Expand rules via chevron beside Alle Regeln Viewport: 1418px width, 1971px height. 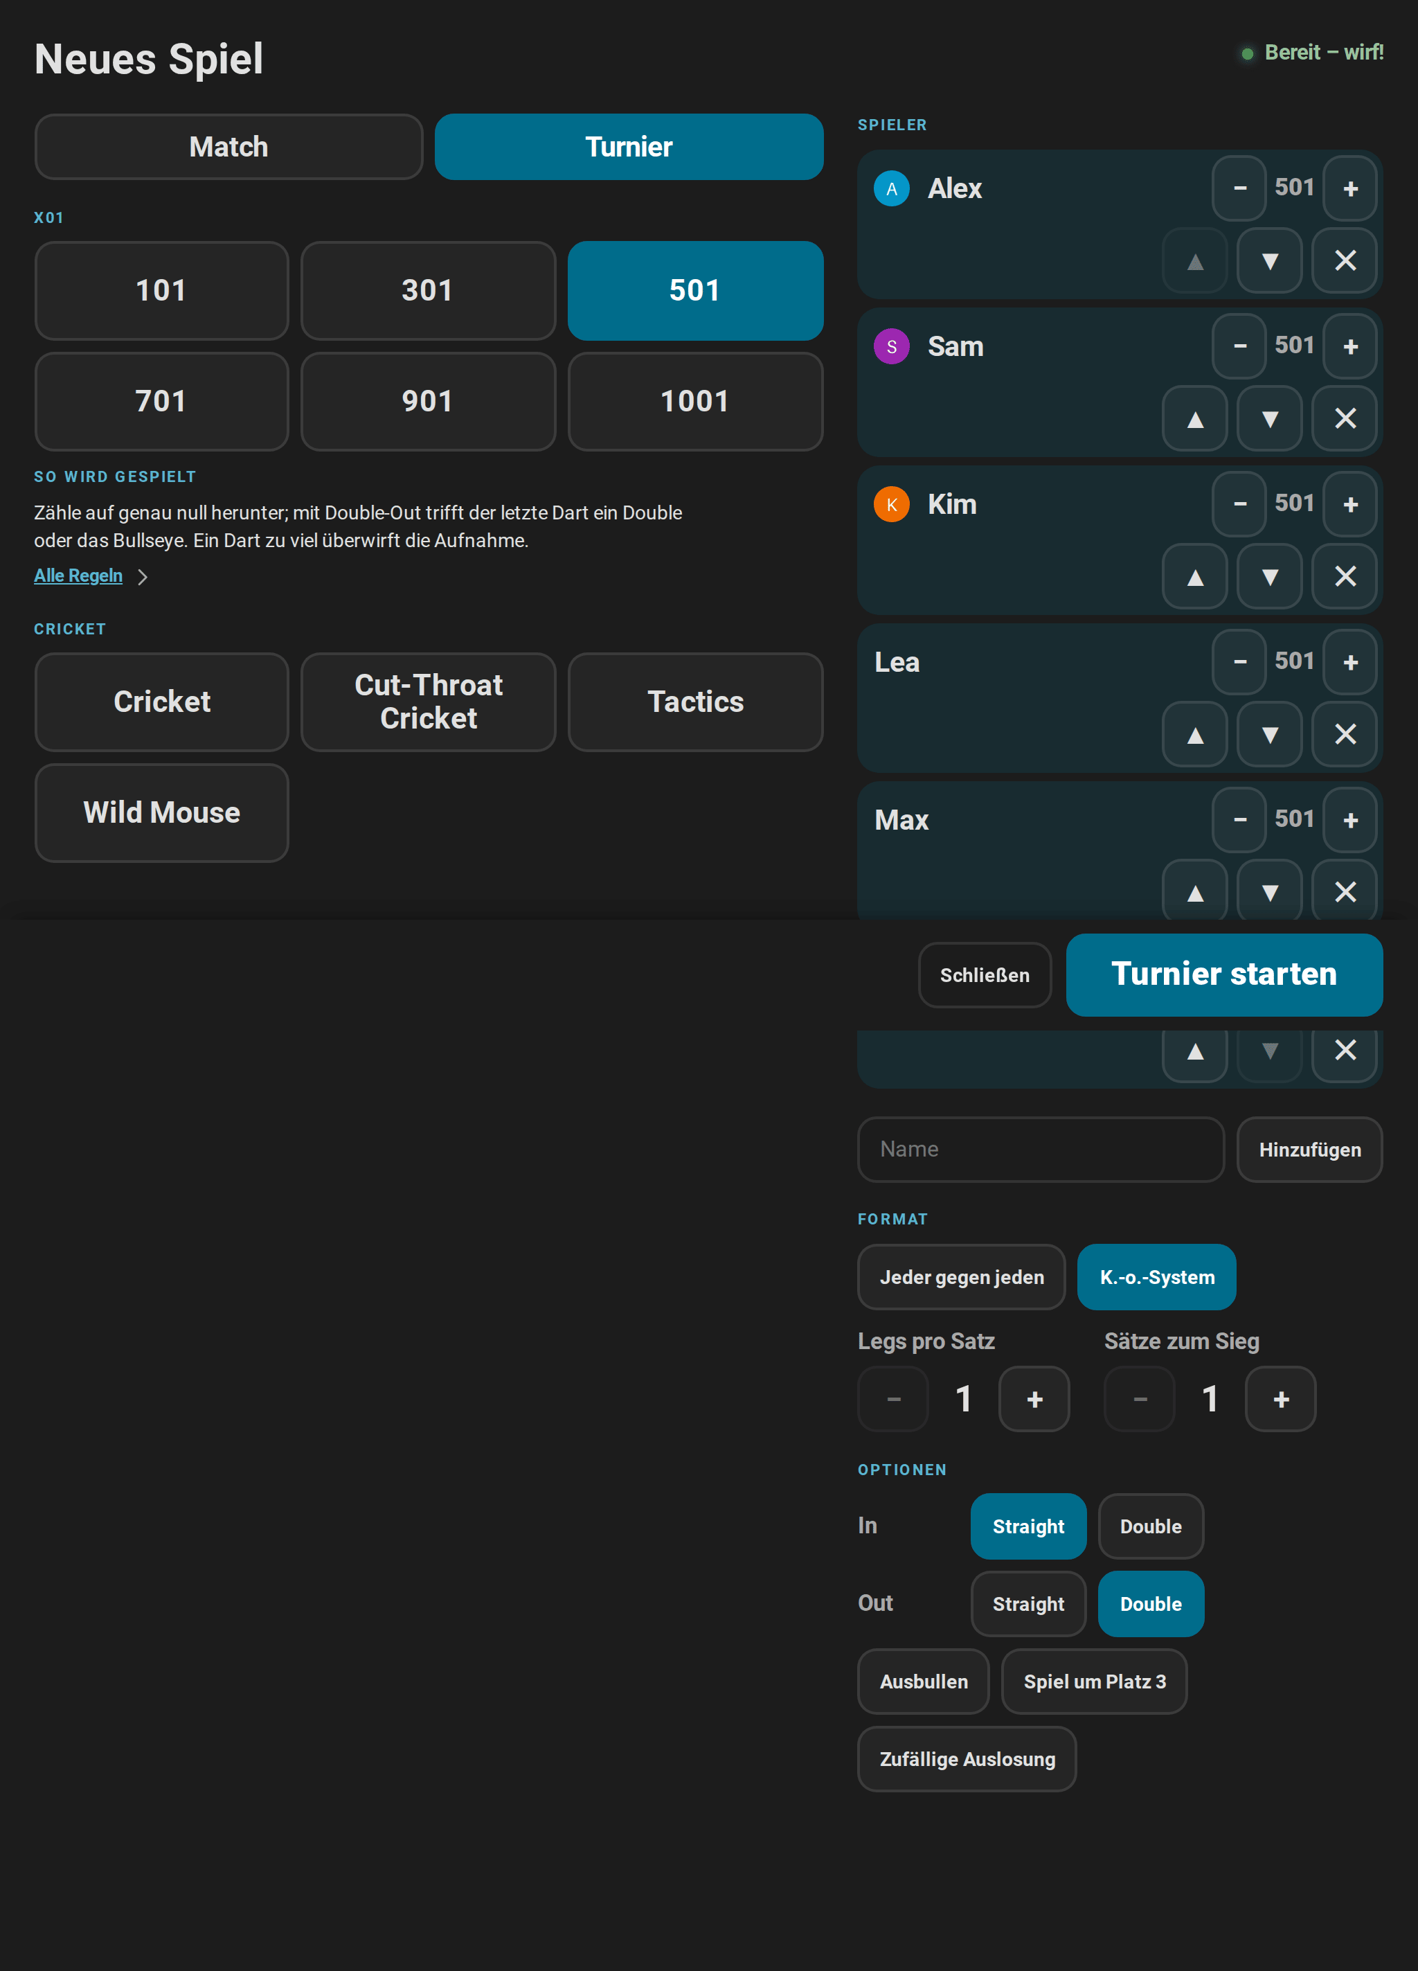tap(143, 577)
